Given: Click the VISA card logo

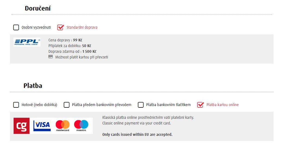Looking at the screenshot, I should click(x=42, y=126).
